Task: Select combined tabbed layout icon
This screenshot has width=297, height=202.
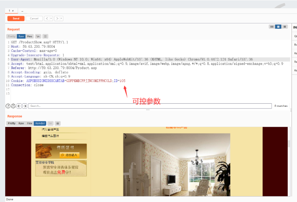Action: click(284, 27)
